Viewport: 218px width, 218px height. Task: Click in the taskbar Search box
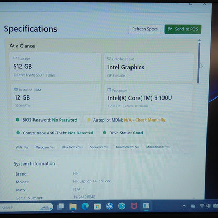pyautogui.click(x=26, y=208)
